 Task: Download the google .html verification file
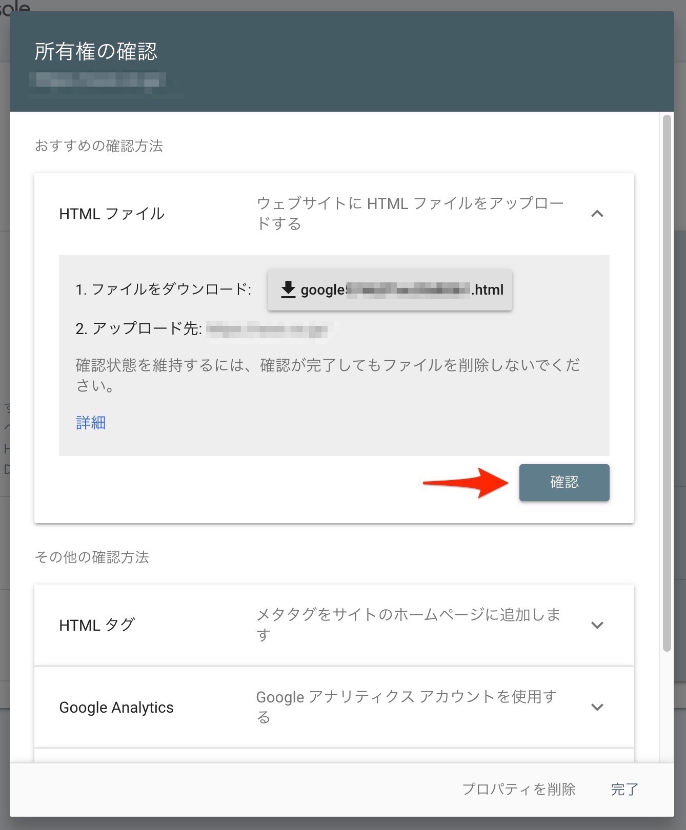click(x=390, y=290)
